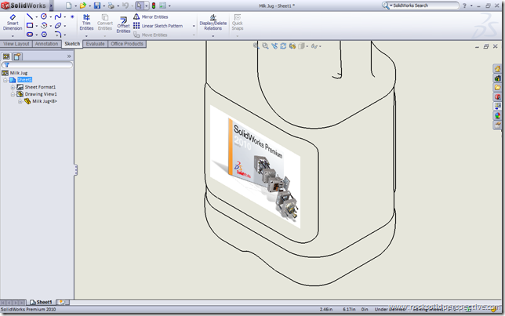Expand the panel tabs chevron

point(69,56)
